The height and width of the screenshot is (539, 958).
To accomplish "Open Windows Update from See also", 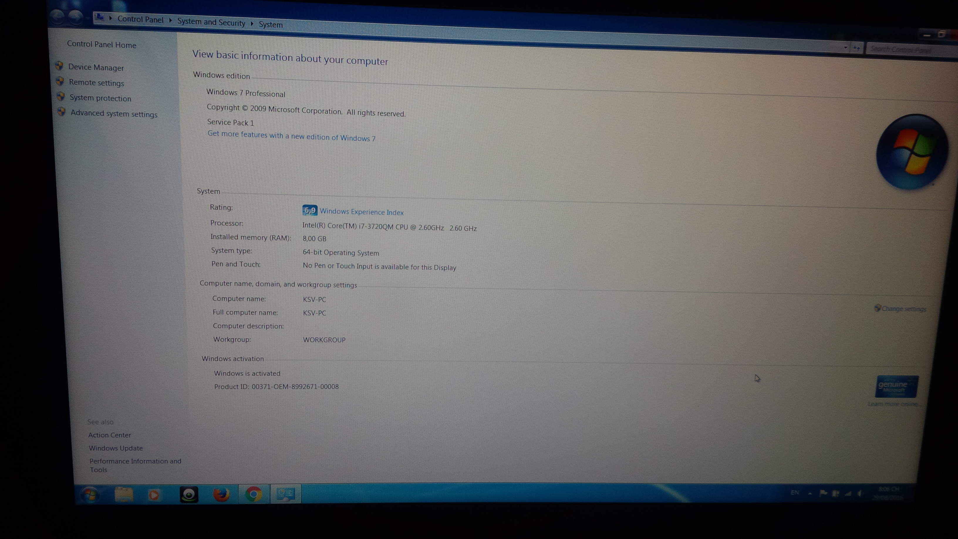I will (x=116, y=448).
